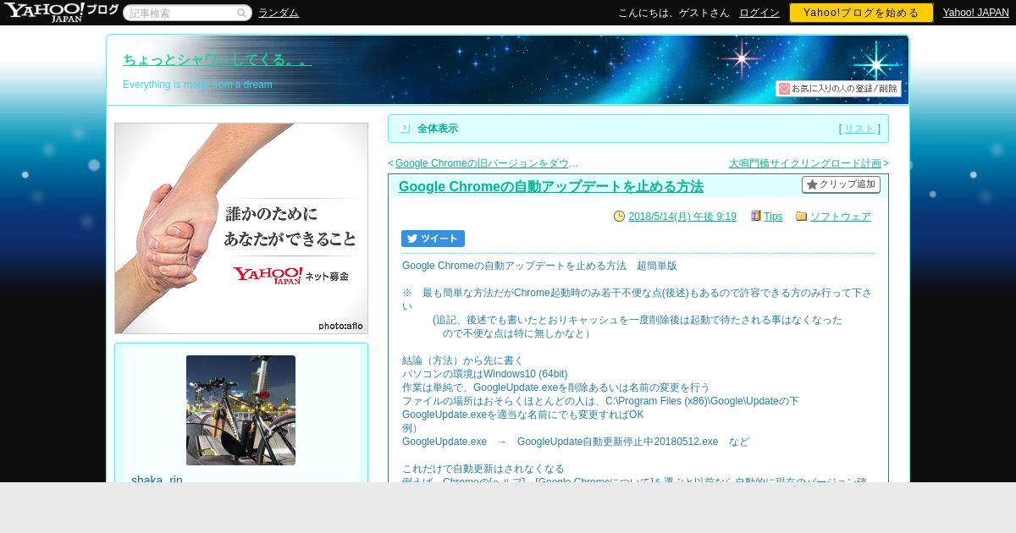
Task: Click the ソフトウェア folder icon
Action: click(801, 217)
